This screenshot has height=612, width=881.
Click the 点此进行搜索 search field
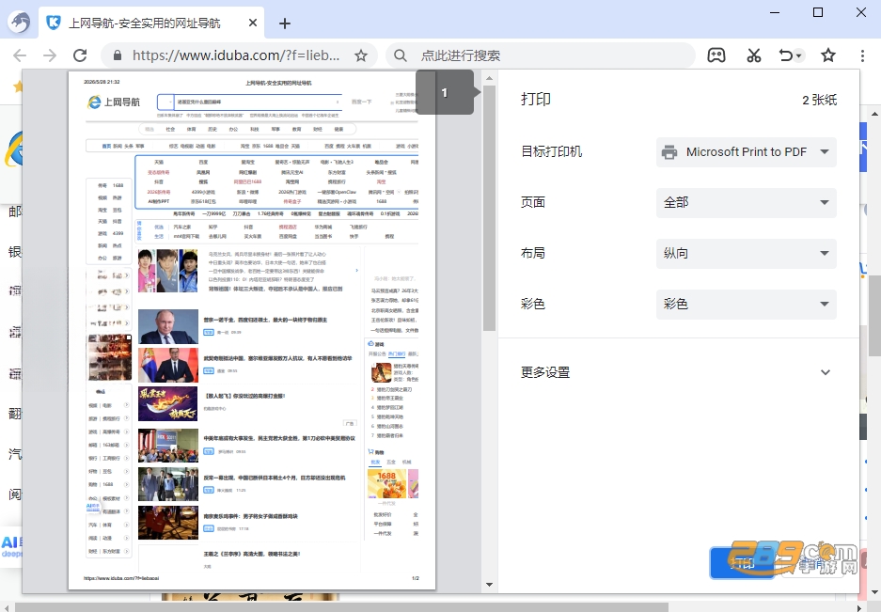tap(551, 55)
